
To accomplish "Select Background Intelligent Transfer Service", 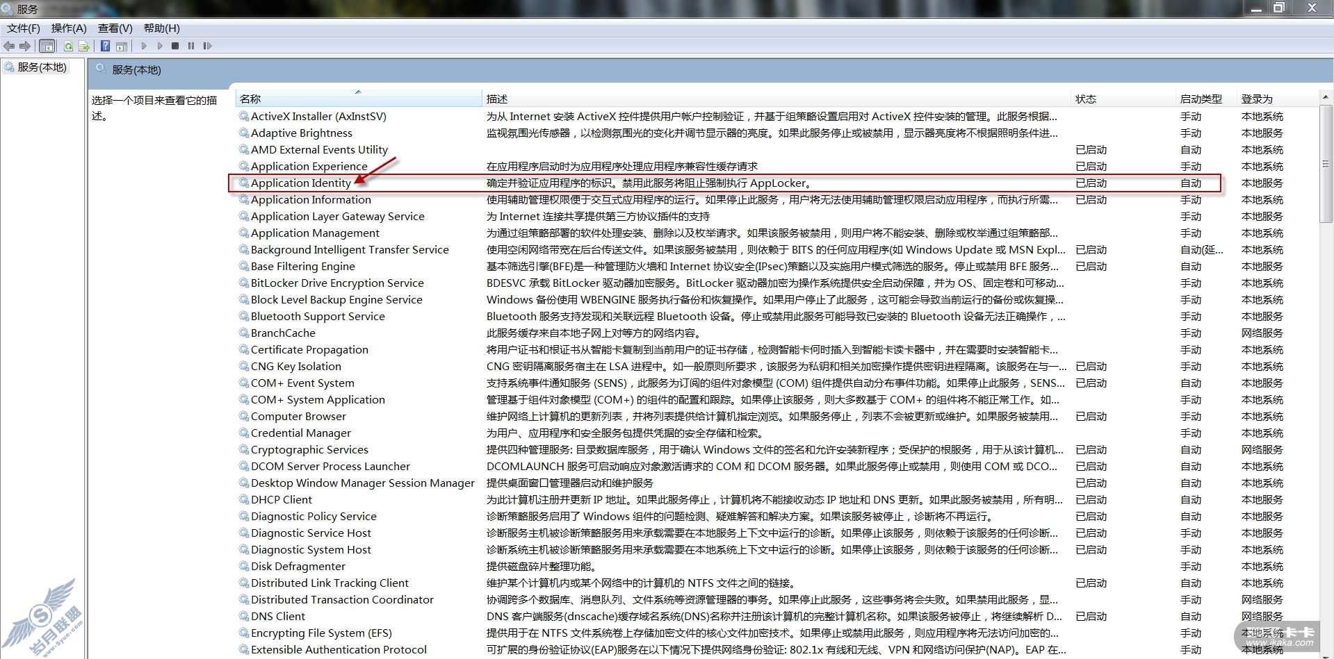I will (x=350, y=249).
